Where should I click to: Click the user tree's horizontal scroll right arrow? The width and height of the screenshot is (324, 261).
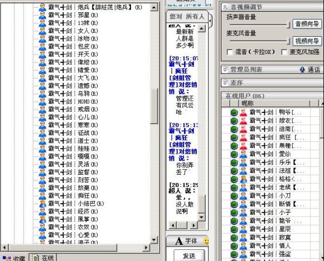click(x=146, y=247)
